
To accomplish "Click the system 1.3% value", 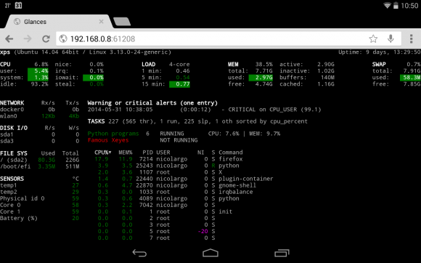I will [x=38, y=77].
